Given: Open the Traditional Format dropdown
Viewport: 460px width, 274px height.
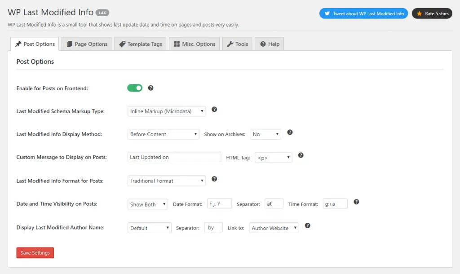Looking at the screenshot, I should (x=167, y=181).
